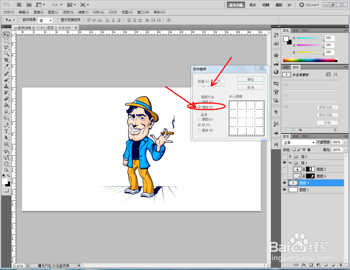Delete layer using trash icon

tap(341, 265)
